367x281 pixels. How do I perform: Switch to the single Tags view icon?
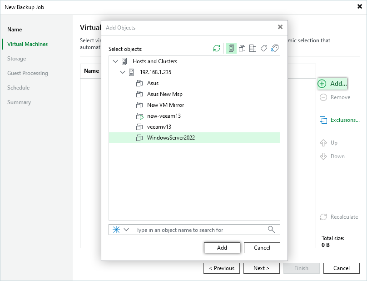[264, 48]
